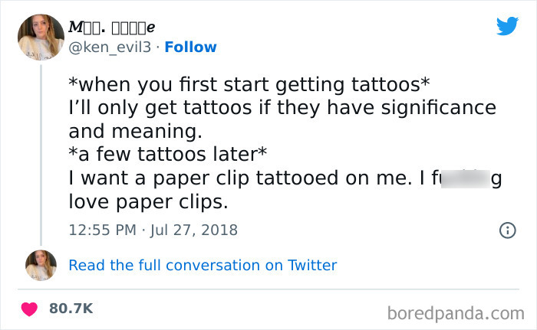The image size is (537, 330).
Task: Click the "significance" line of the tweet
Action: pos(281,106)
